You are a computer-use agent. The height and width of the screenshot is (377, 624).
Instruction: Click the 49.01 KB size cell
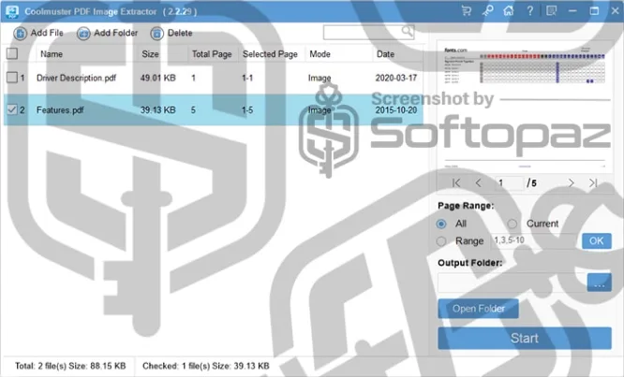158,78
